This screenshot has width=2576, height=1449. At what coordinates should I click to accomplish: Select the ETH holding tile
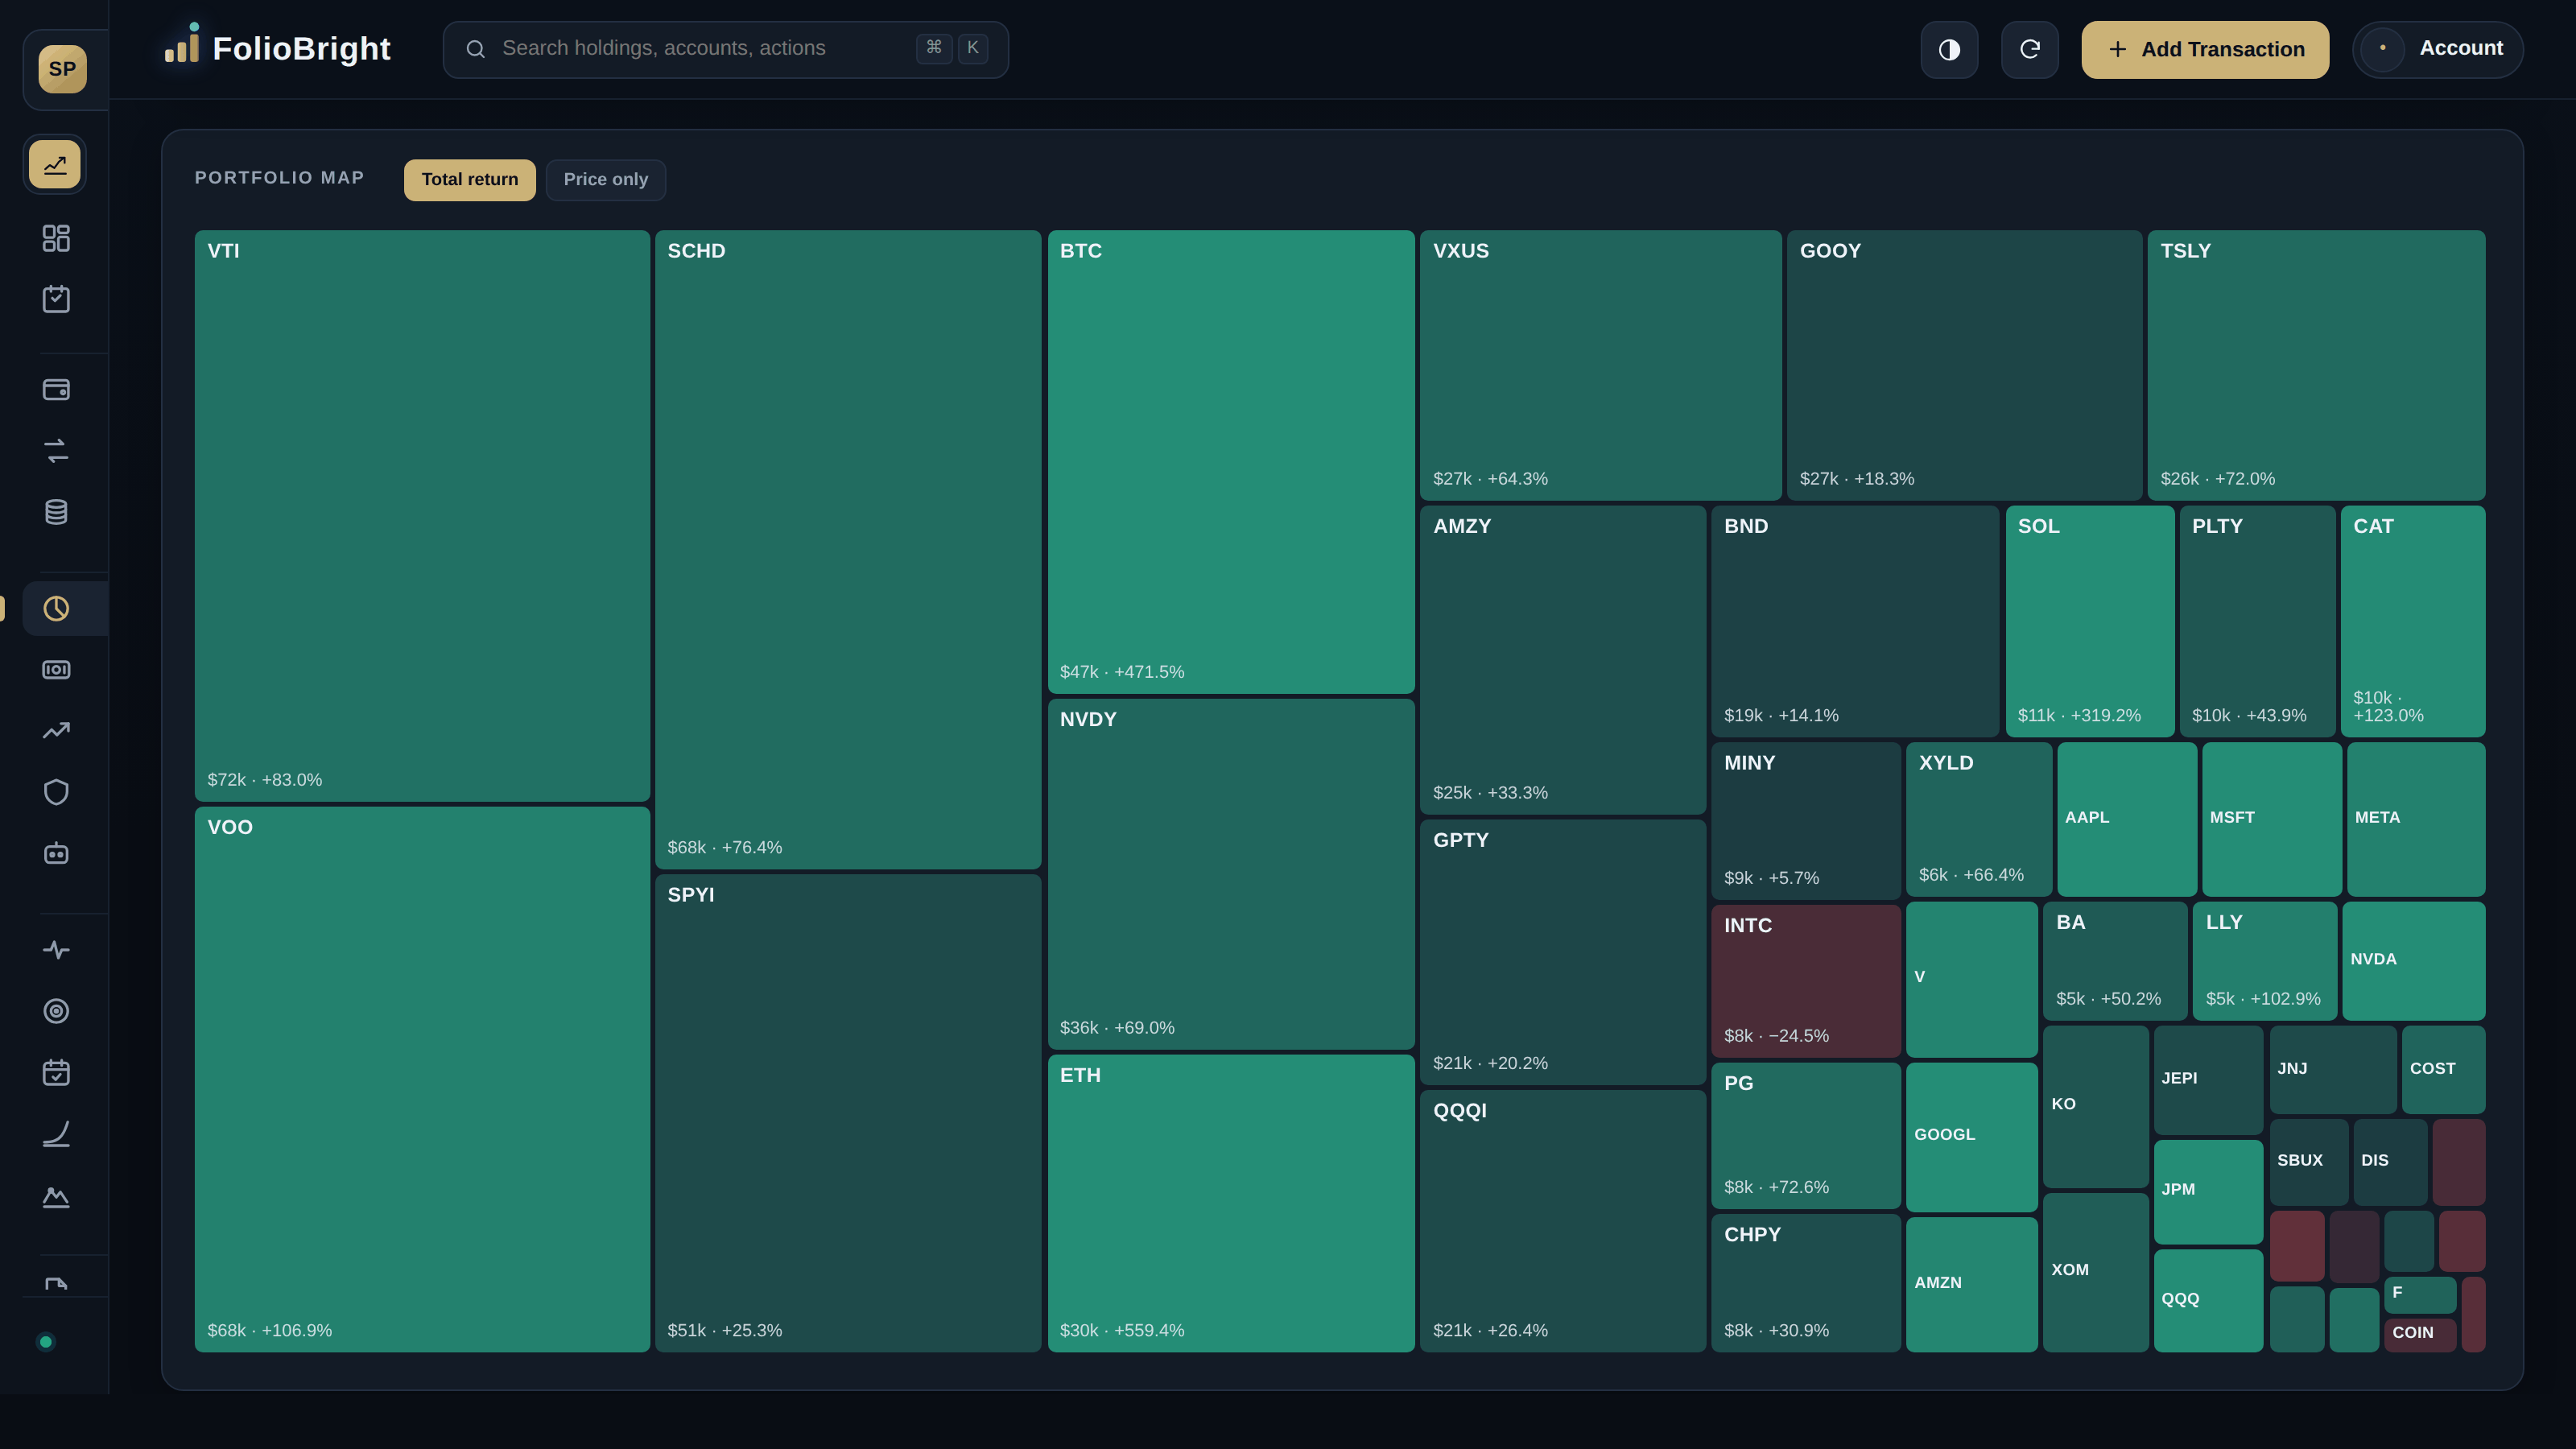[x=1231, y=1203]
